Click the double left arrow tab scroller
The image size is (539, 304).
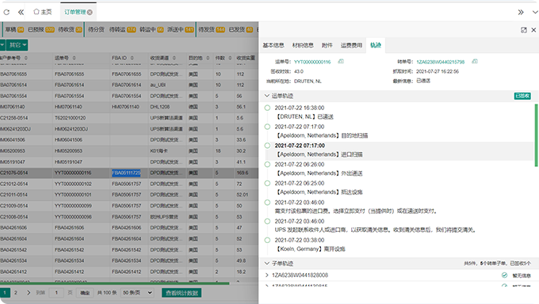(x=21, y=13)
